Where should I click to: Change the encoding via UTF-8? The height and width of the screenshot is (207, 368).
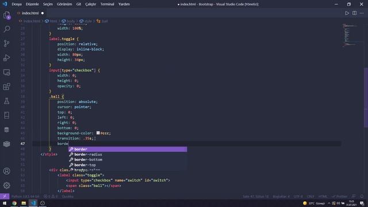(298, 197)
